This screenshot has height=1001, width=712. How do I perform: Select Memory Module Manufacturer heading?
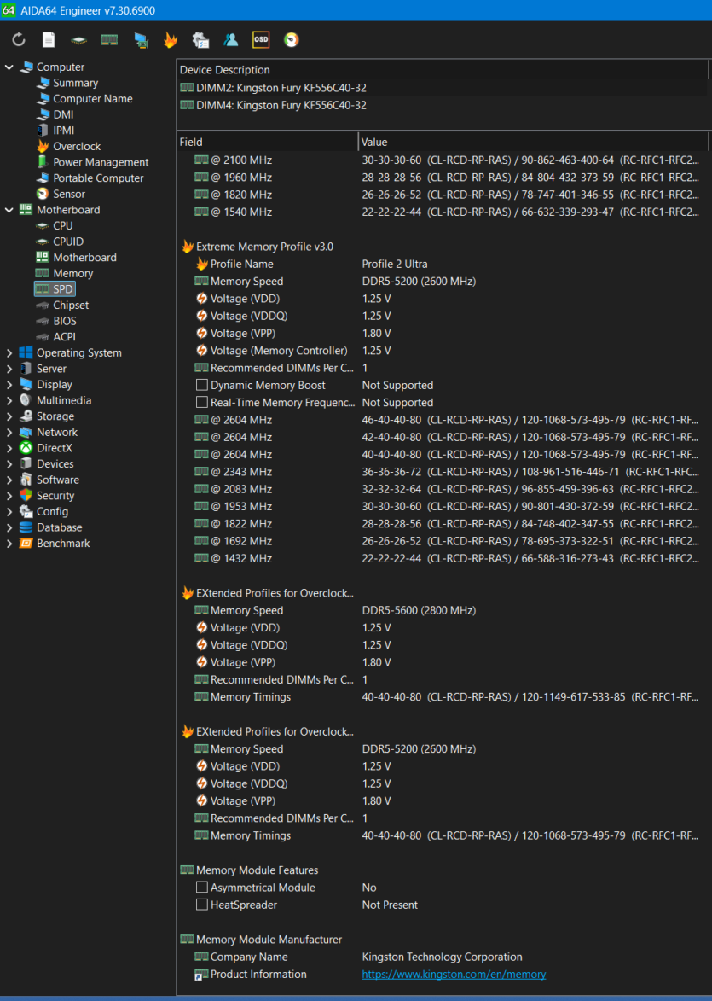pos(269,940)
